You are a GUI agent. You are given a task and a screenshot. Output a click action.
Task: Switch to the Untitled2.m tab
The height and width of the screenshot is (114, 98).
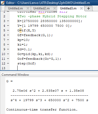click(42, 8)
